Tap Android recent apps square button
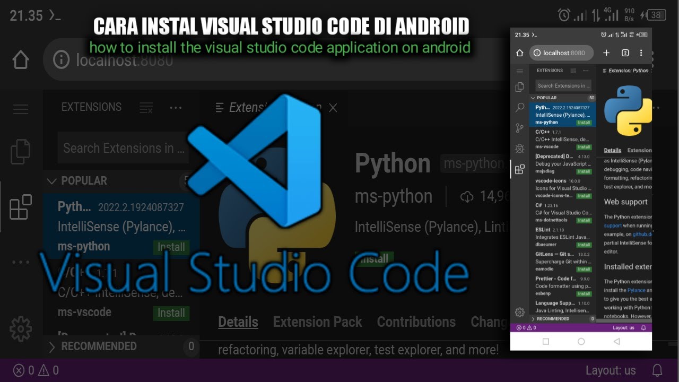 [x=545, y=342]
